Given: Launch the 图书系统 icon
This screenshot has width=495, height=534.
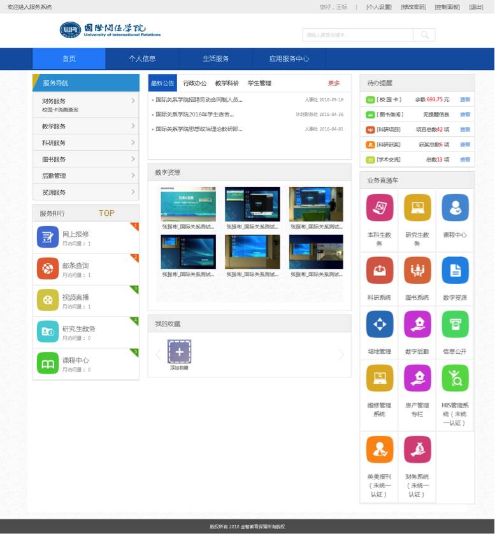Looking at the screenshot, I should (x=417, y=271).
